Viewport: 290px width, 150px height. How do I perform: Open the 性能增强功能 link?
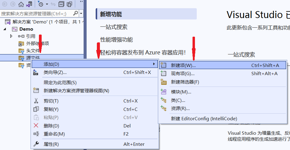(x=116, y=40)
